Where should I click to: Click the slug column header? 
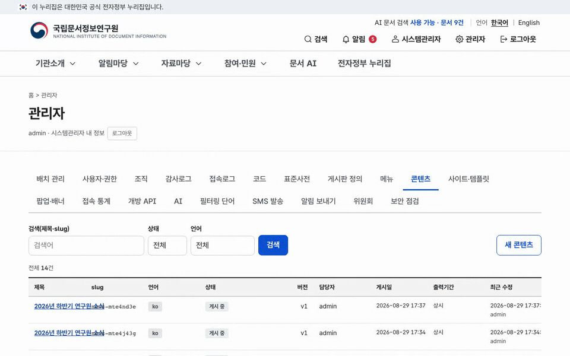click(97, 287)
